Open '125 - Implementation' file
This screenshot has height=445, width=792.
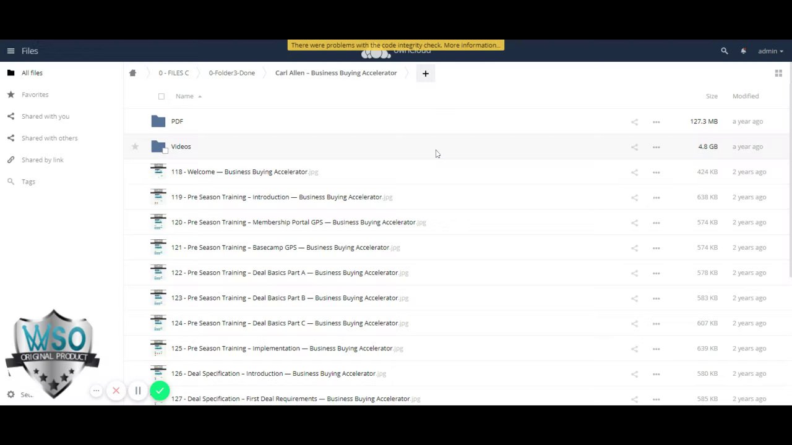click(x=287, y=349)
